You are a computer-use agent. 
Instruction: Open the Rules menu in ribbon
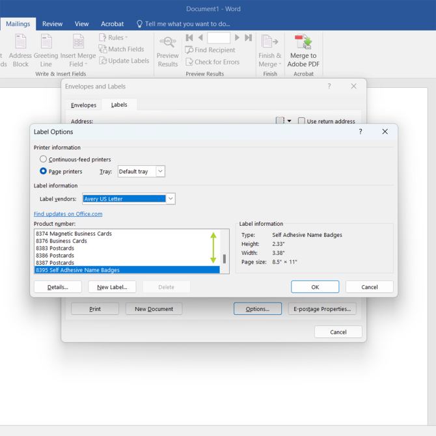[113, 38]
